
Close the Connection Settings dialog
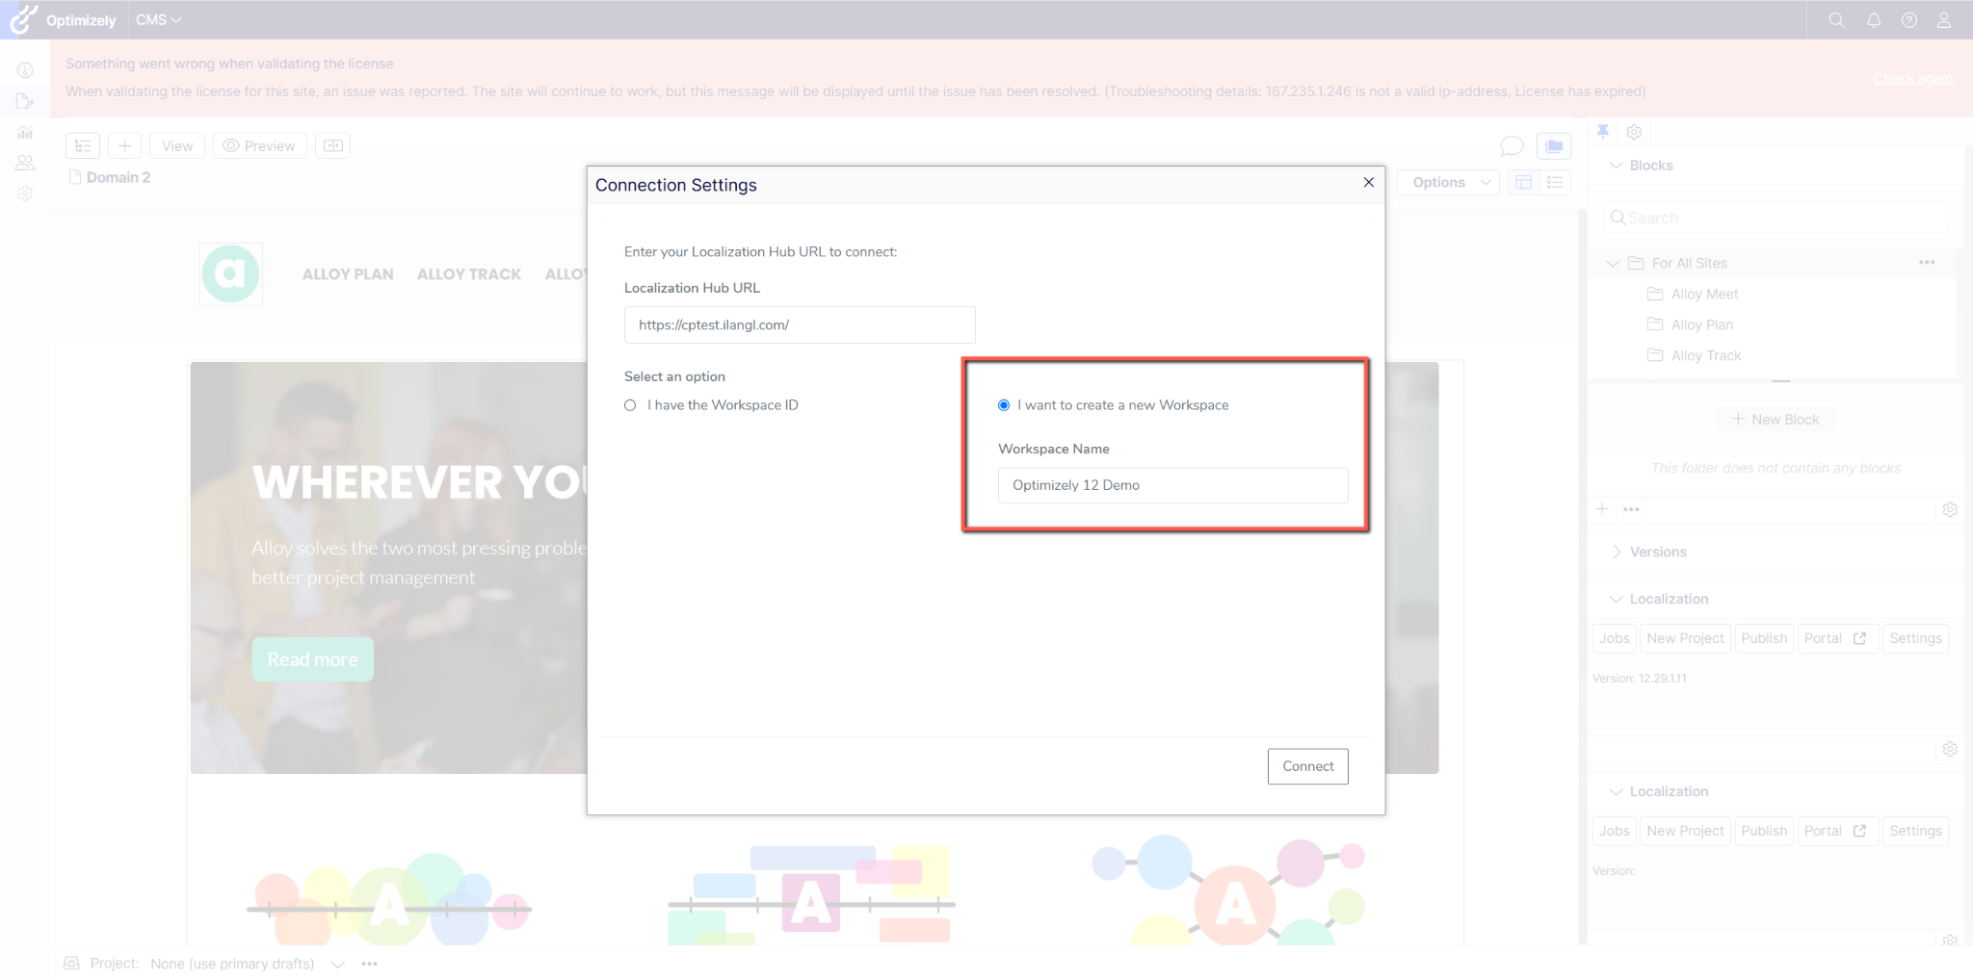(1368, 183)
